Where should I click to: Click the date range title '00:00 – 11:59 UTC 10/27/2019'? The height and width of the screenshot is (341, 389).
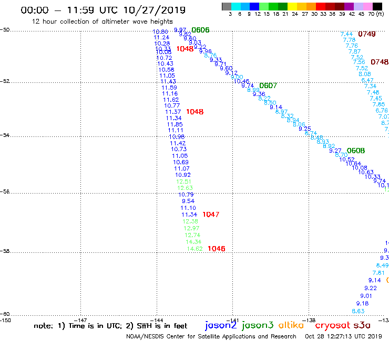[x=103, y=10]
